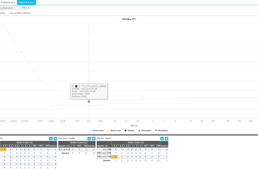Click the Pokles event marker on chart
The image size is (258, 169).
coord(89,101)
